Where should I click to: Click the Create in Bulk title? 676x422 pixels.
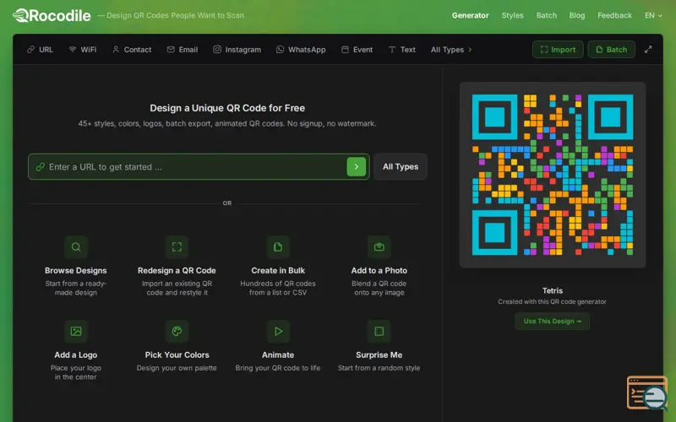(278, 270)
